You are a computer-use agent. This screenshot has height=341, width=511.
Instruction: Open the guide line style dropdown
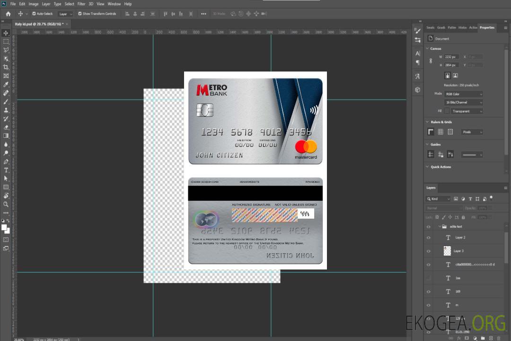472,155
